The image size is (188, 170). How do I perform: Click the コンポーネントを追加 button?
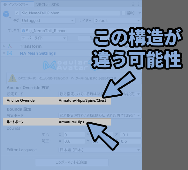[x=72, y=162]
